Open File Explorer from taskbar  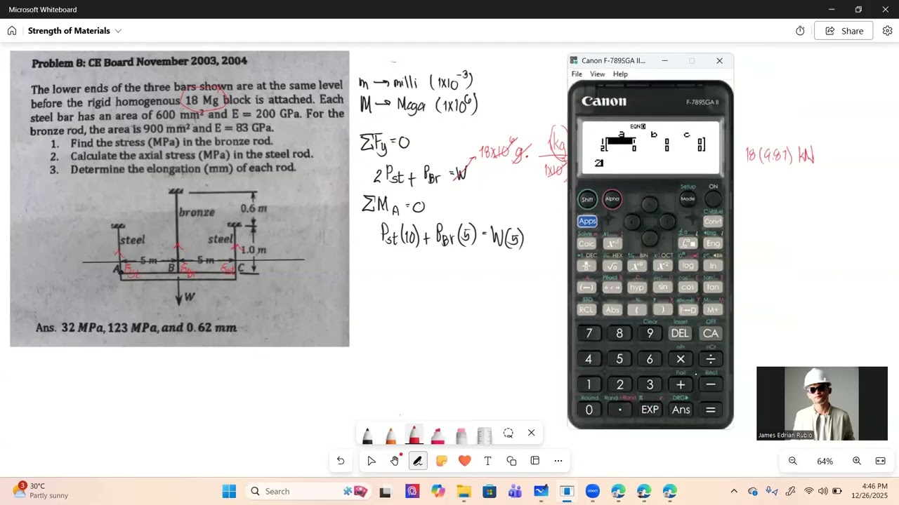[464, 491]
